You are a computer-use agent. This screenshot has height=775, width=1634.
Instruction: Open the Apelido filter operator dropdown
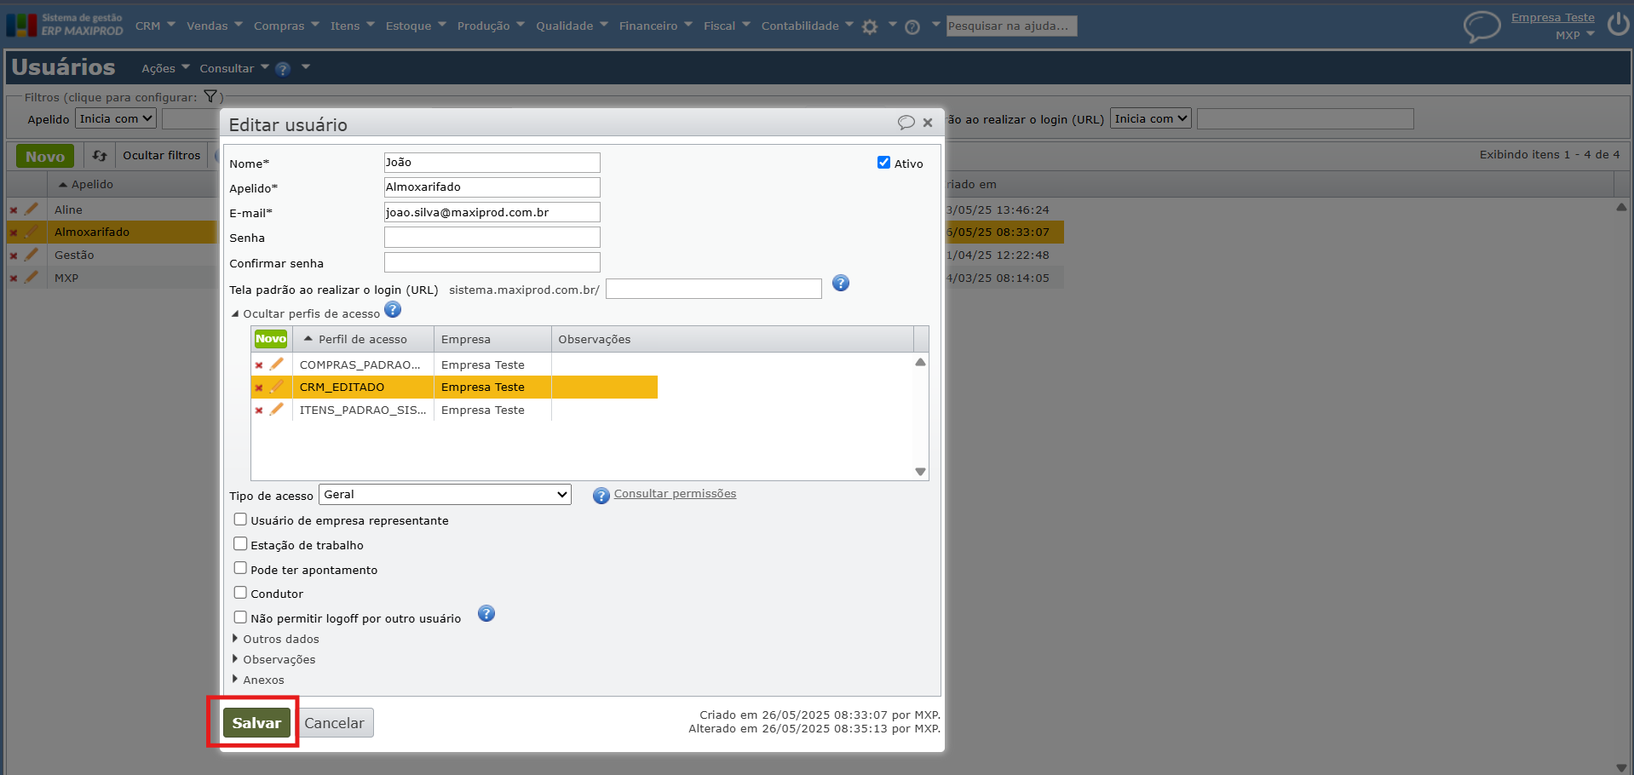click(116, 119)
